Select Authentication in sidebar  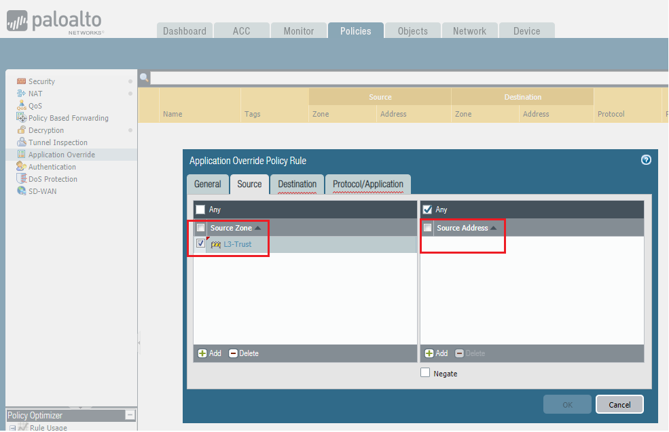[52, 167]
